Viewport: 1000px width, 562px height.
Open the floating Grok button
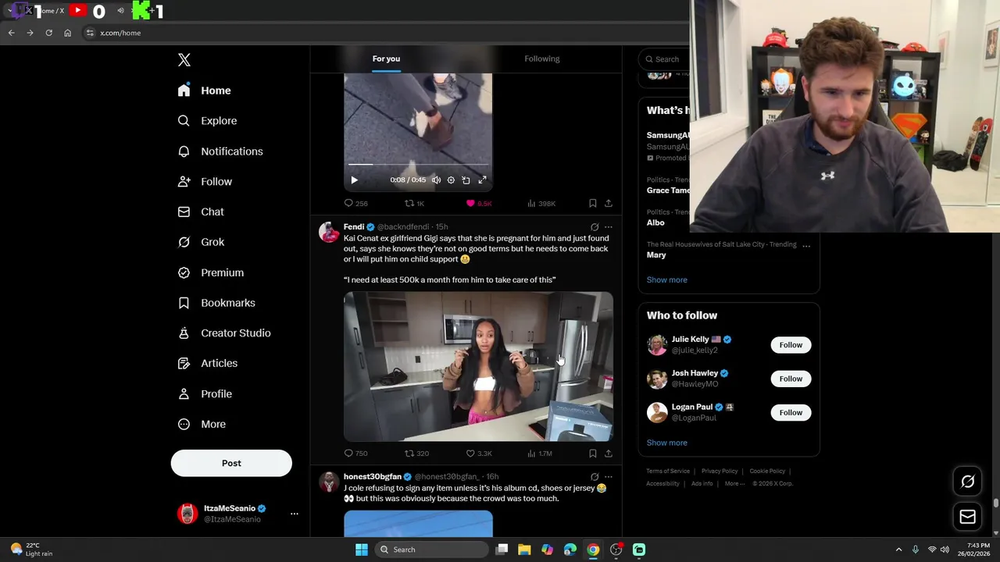967,482
